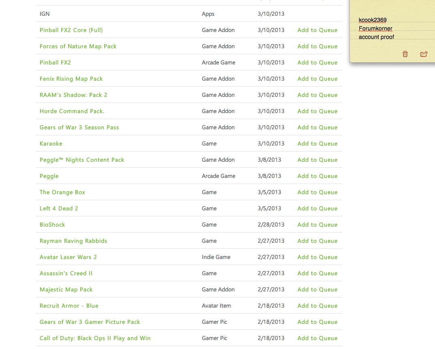The image size is (435, 349).
Task: Add Pinball FX2 Core (Full) to queue
Action: click(317, 30)
